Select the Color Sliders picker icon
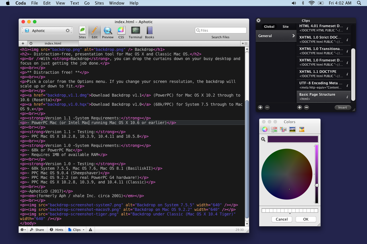 tap(274, 129)
